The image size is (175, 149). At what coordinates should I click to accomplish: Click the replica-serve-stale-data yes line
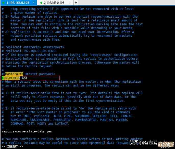point(27,131)
